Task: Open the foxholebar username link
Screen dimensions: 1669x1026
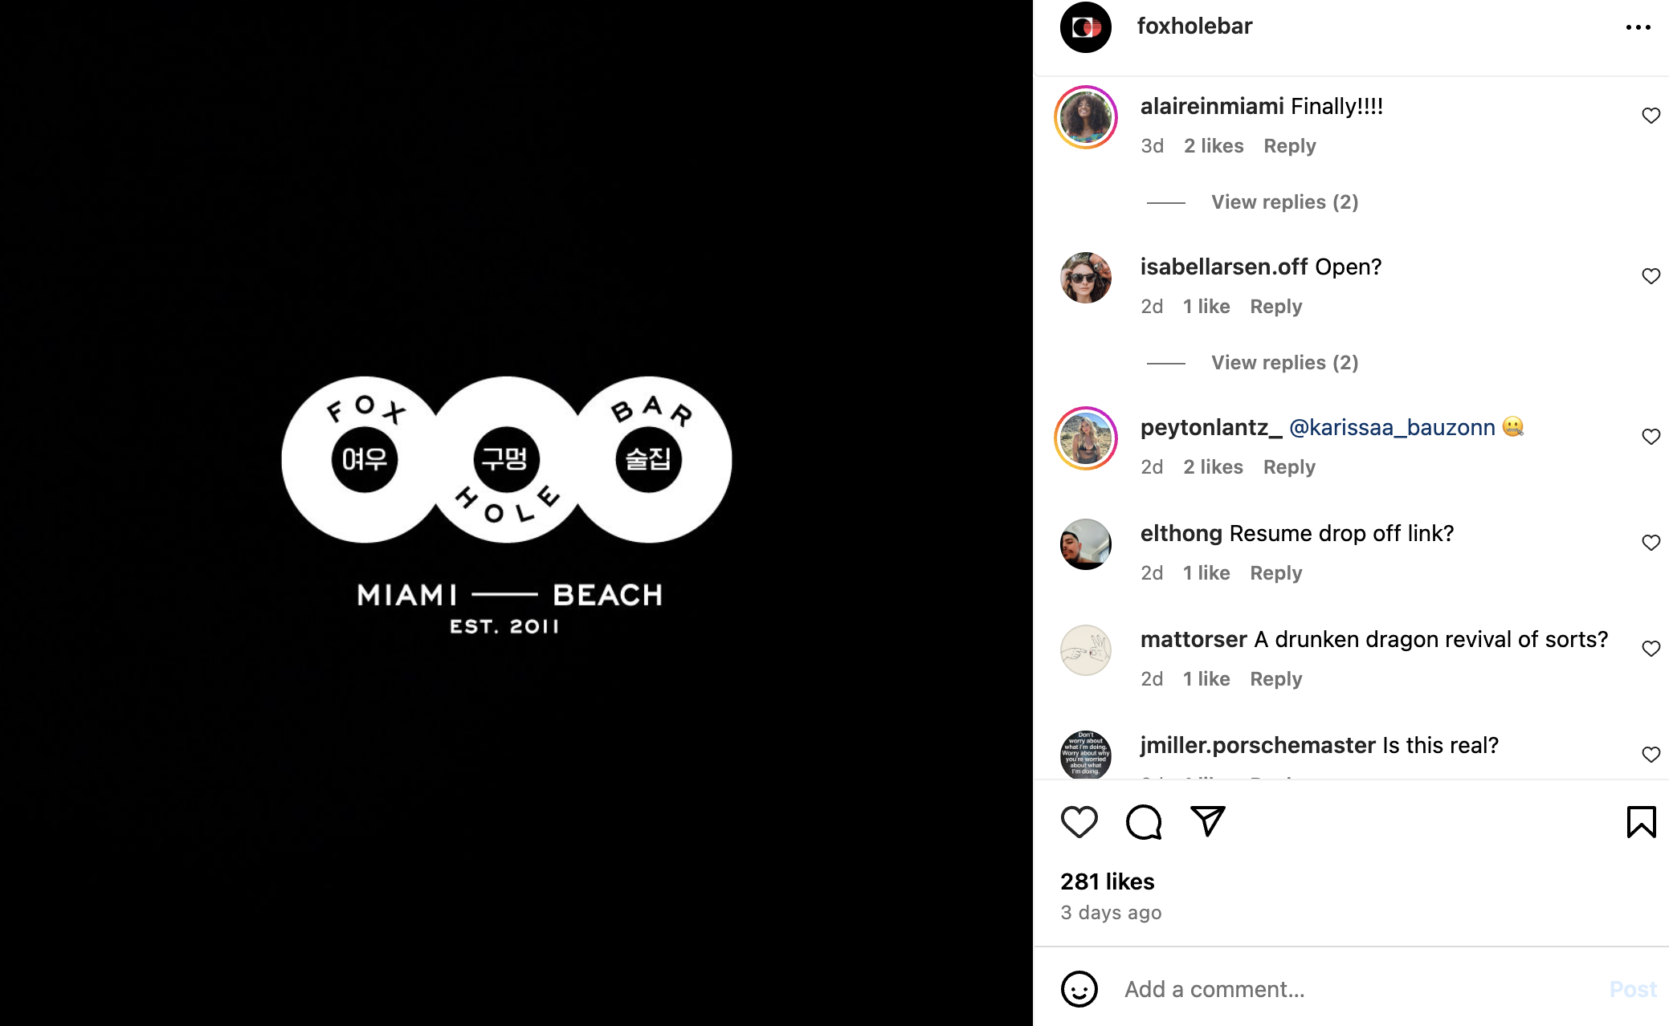Action: click(x=1194, y=26)
